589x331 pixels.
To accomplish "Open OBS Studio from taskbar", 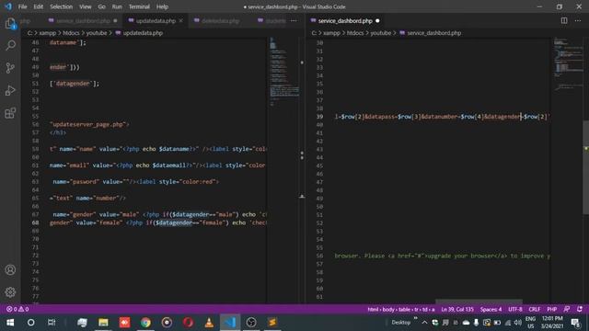I will [251, 323].
